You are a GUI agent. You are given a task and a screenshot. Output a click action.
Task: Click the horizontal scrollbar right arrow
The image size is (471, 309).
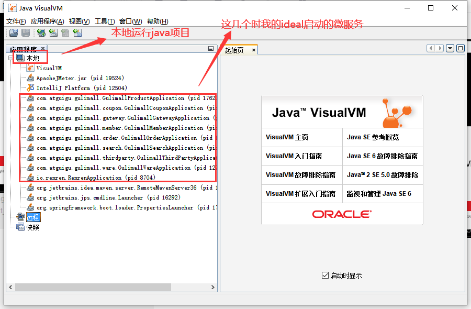213,287
